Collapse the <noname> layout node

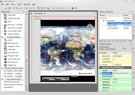click(103, 21)
